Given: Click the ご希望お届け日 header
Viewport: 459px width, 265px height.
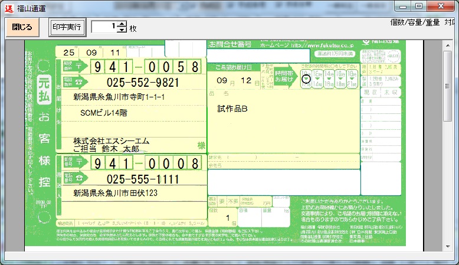Looking at the screenshot, I should (233, 67).
